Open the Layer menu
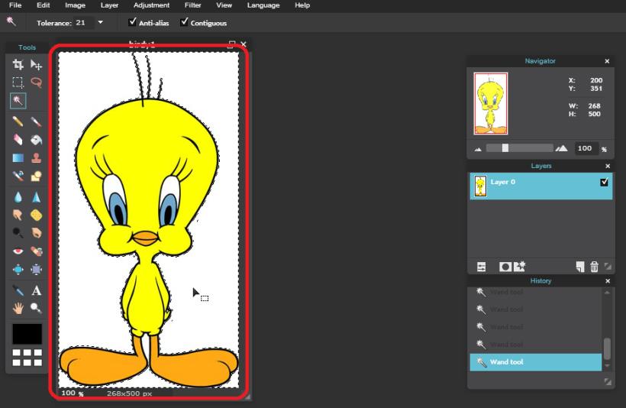Screen dimensions: 626x408 coord(109,5)
